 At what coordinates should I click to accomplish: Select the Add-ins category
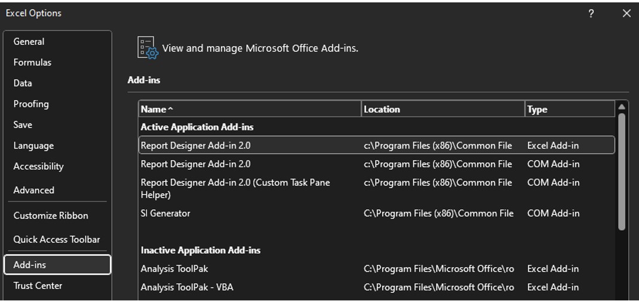point(57,265)
